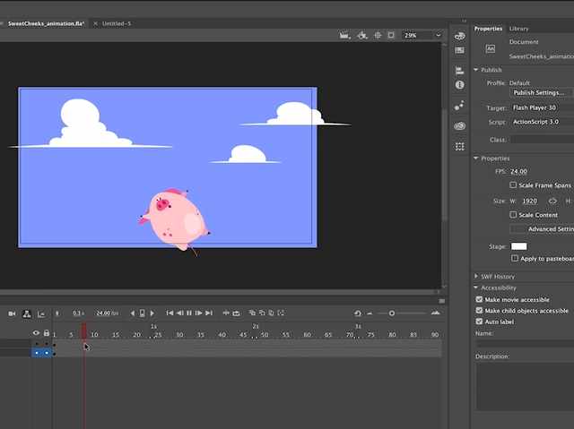Jump to the first frame
574x429 pixels.
point(170,313)
